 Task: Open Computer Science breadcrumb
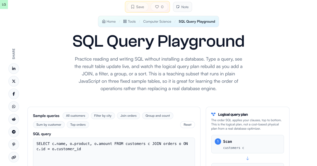pos(157,22)
